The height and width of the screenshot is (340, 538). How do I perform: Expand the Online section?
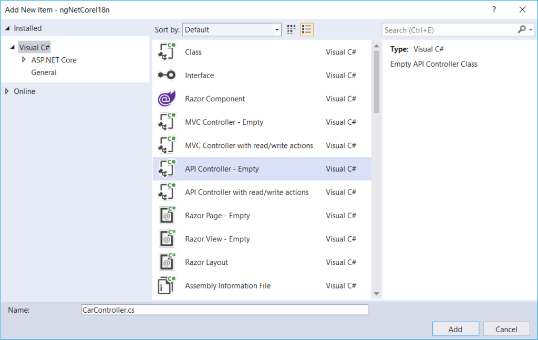[x=7, y=91]
